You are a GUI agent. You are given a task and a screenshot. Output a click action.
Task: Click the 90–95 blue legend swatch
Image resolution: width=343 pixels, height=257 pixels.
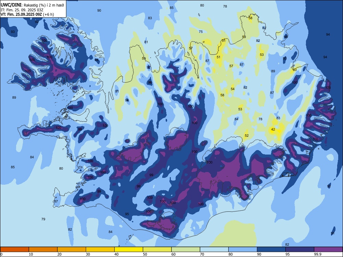click(x=271, y=249)
